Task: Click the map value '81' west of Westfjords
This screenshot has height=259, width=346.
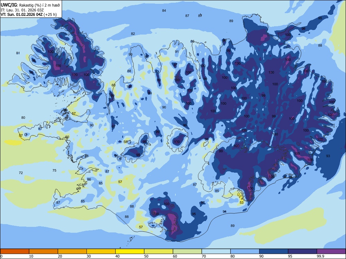Action: click(x=18, y=53)
